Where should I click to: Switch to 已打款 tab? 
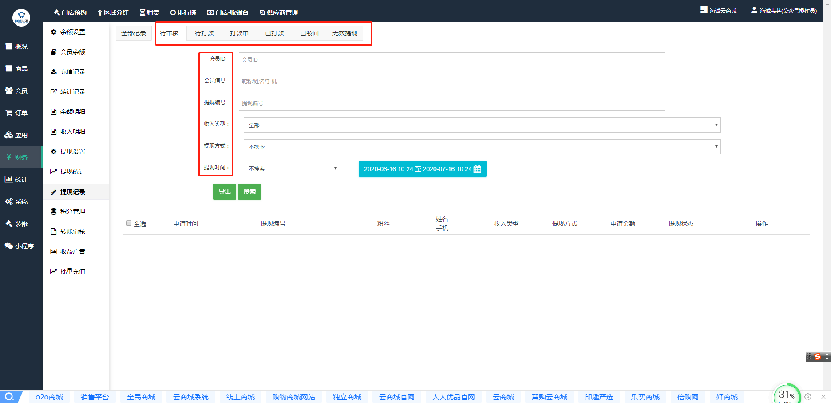coord(274,33)
